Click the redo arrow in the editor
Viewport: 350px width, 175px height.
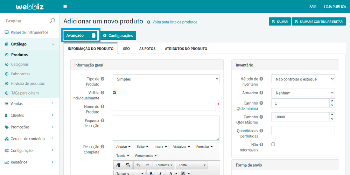pyautogui.click(x=147, y=165)
